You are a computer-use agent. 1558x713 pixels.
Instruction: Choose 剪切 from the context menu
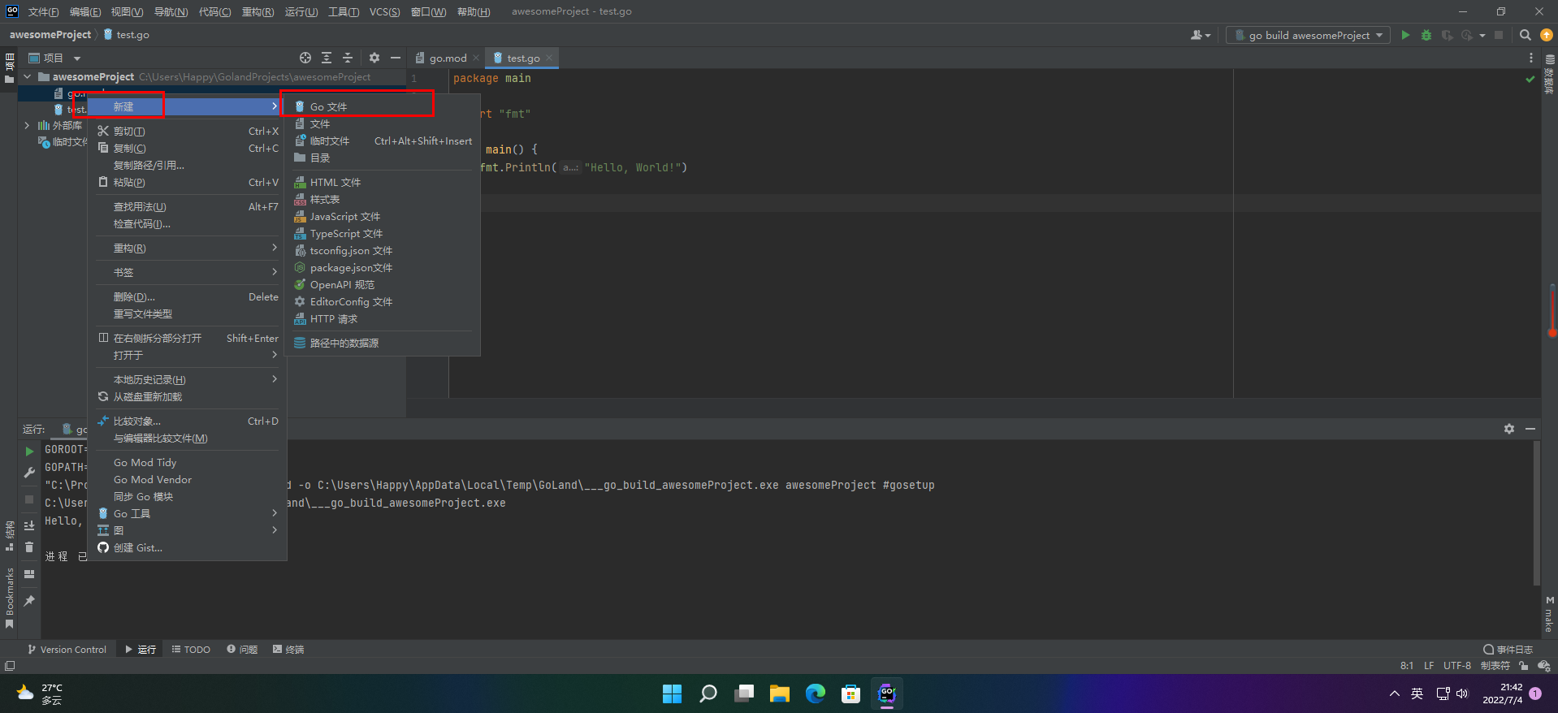(x=188, y=131)
